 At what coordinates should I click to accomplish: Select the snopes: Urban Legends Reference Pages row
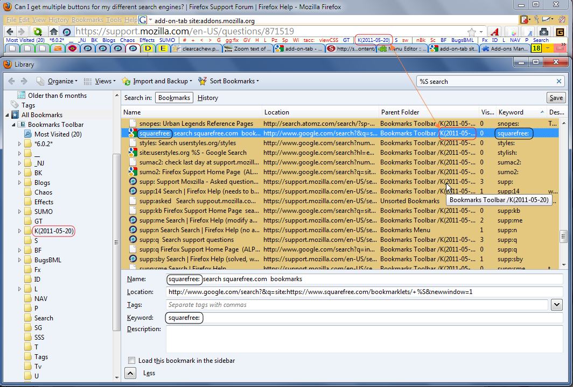point(340,124)
